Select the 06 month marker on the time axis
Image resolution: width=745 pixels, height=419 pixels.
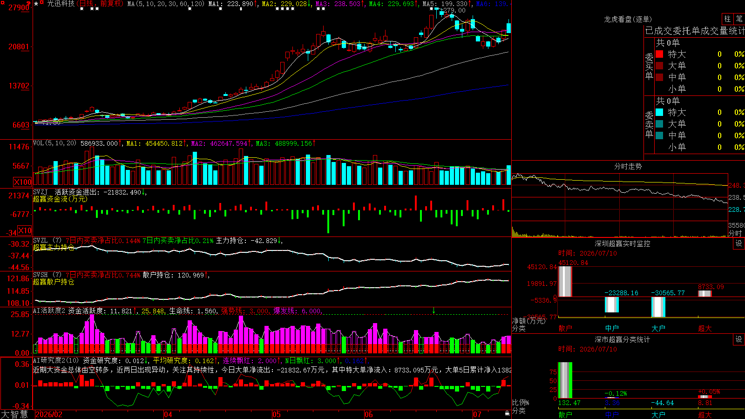pos(369,414)
